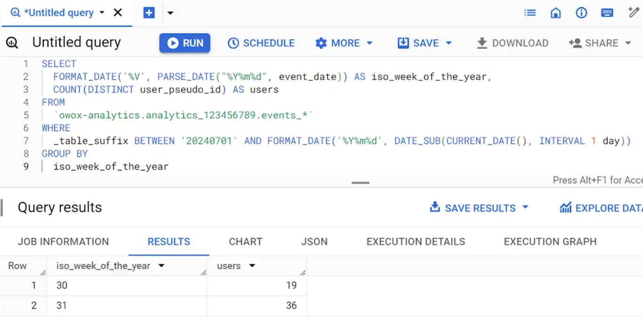This screenshot has width=643, height=321.
Task: Select the users value 36 cell
Action: click(x=257, y=305)
